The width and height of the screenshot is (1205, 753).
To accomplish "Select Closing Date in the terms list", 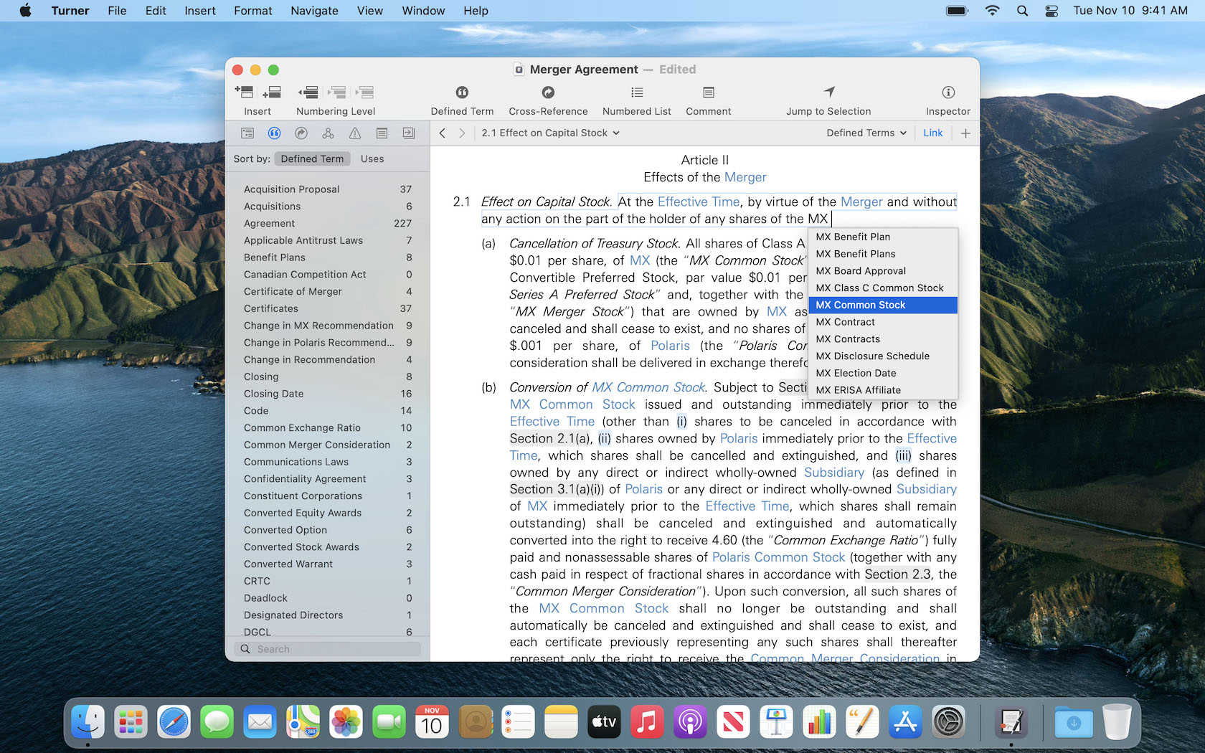I will [x=327, y=394].
